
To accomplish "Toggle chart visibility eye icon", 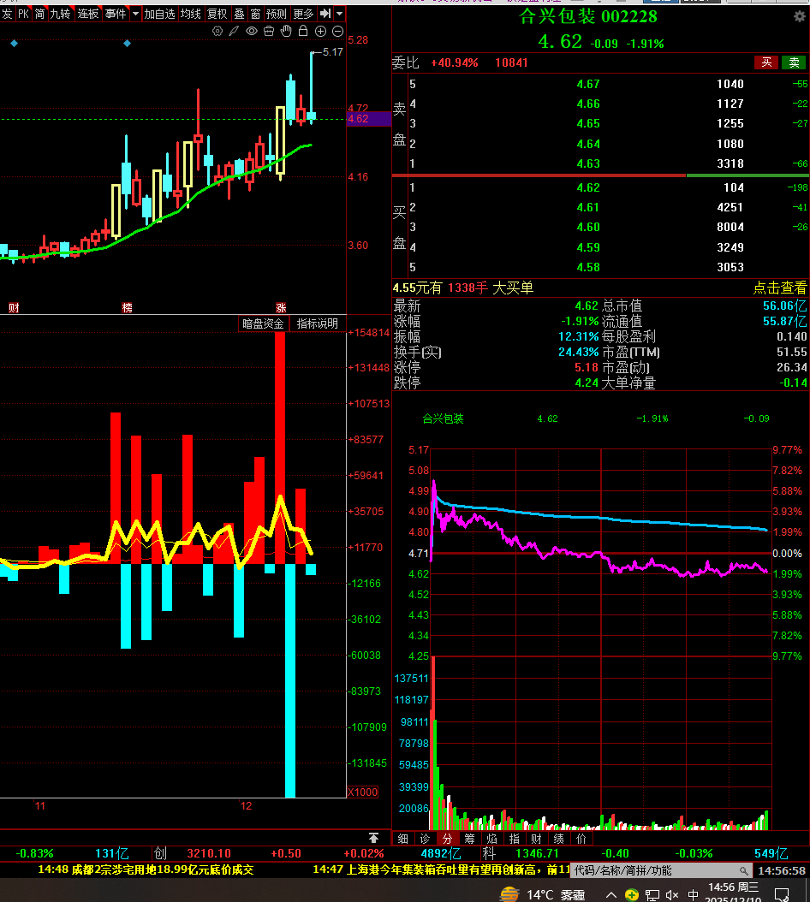I will pyautogui.click(x=252, y=31).
